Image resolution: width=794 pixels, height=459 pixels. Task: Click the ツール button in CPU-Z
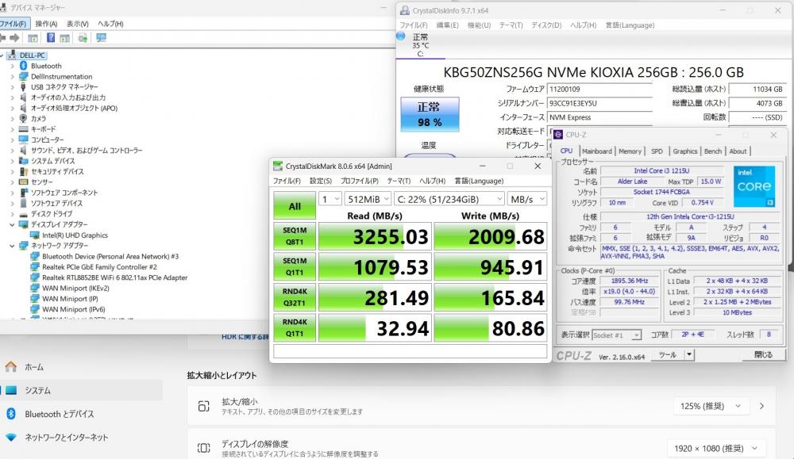point(668,355)
